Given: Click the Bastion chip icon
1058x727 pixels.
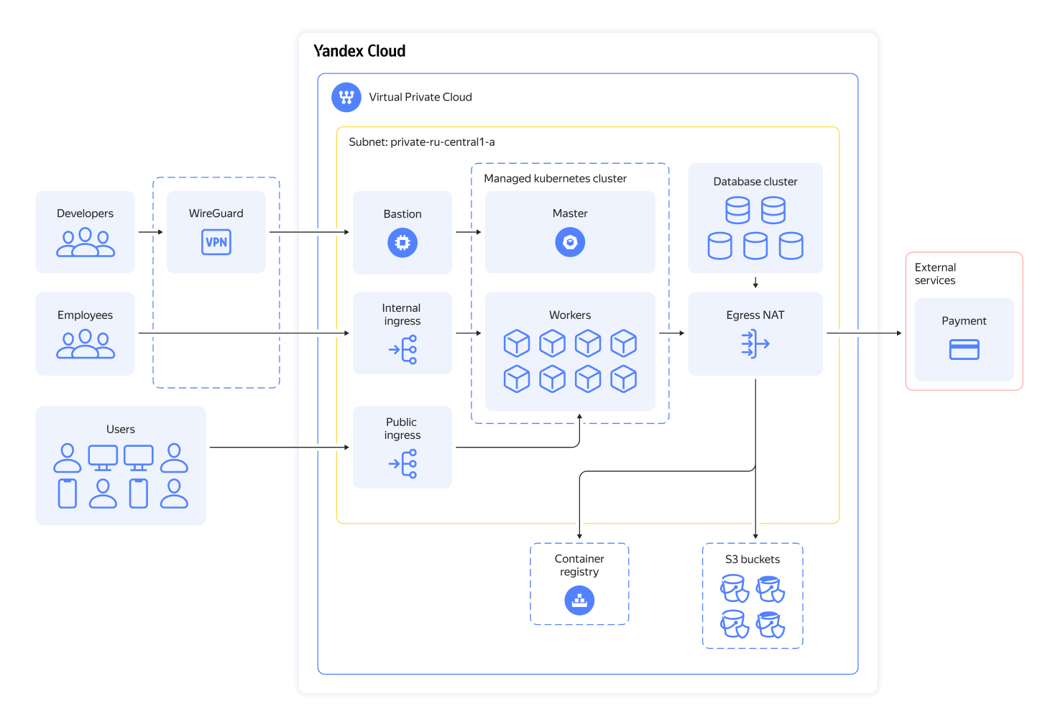Looking at the screenshot, I should (402, 243).
